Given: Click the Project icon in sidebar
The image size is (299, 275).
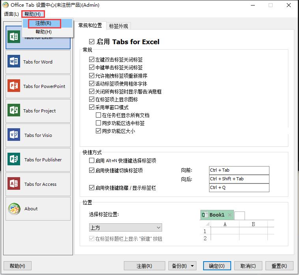Looking at the screenshot, I should (x=14, y=110).
